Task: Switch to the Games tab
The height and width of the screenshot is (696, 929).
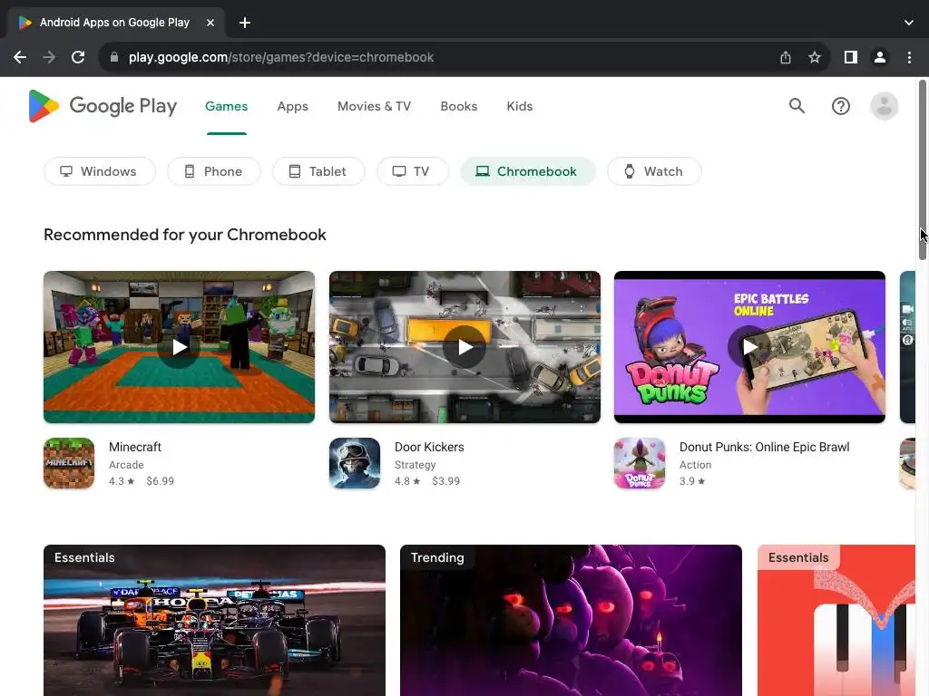Action: [226, 107]
